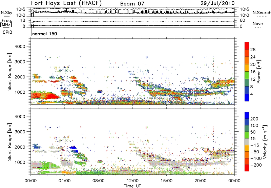271x188 pixels.
Task: Click the 1000 tick of velocity panel
Action: point(20,162)
